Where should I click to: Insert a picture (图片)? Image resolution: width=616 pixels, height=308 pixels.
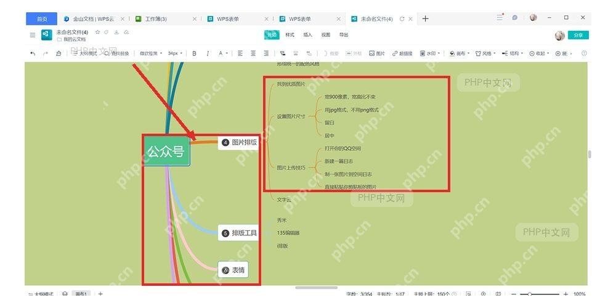click(x=377, y=54)
